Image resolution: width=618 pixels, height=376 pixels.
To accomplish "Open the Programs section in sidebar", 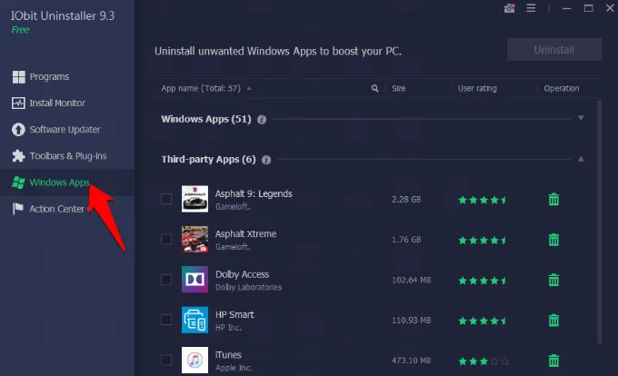I will [x=49, y=77].
